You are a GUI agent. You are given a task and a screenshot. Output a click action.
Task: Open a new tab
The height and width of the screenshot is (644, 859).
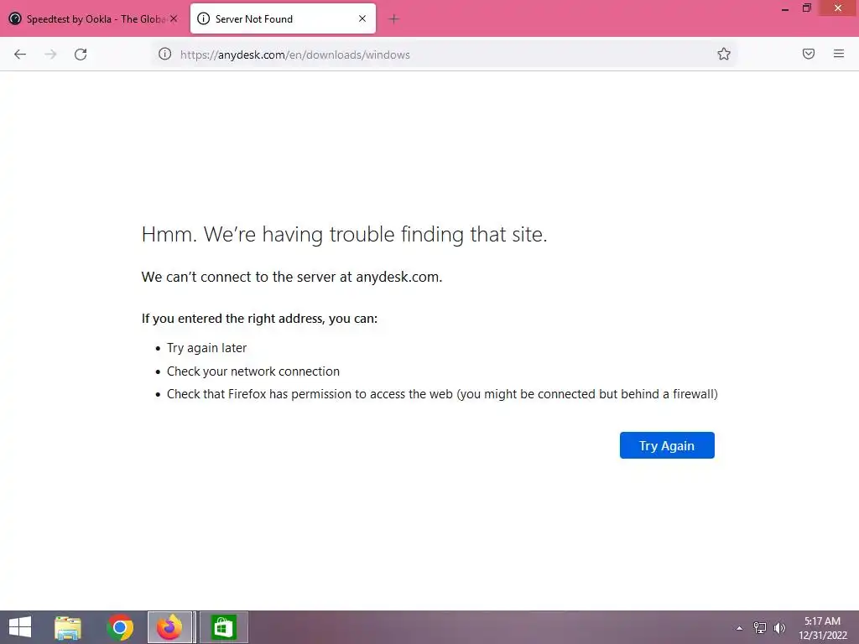393,19
